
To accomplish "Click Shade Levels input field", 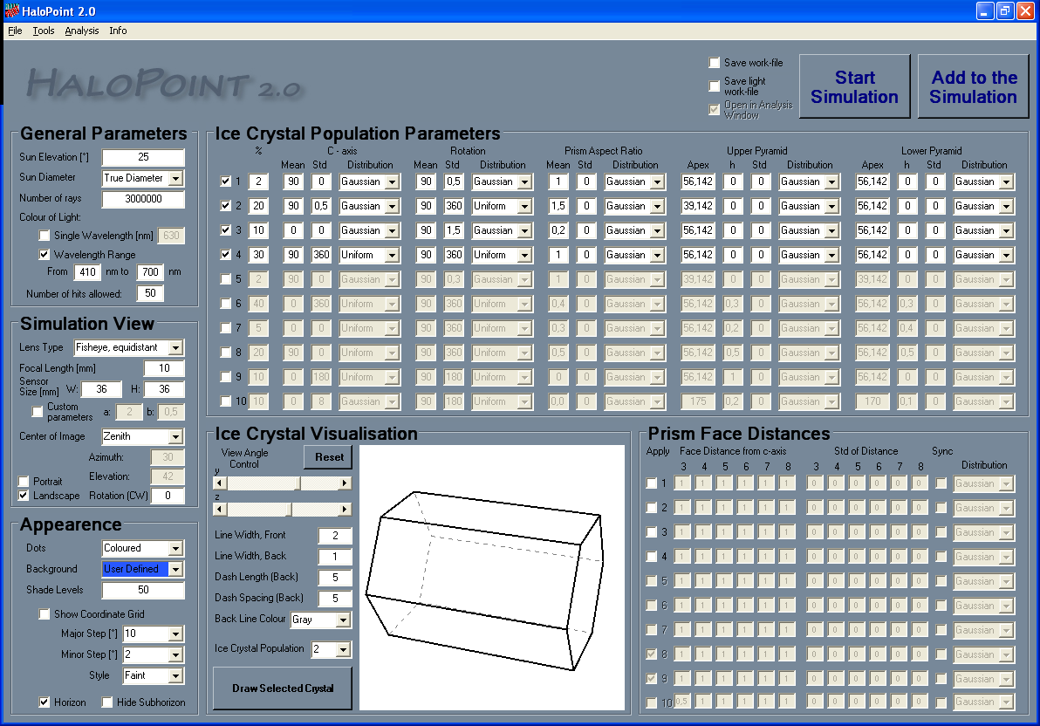I will [143, 590].
